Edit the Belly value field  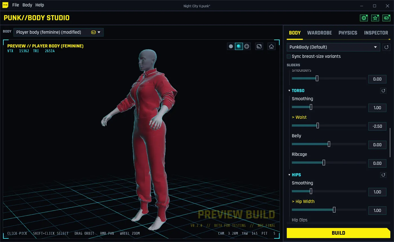click(377, 145)
